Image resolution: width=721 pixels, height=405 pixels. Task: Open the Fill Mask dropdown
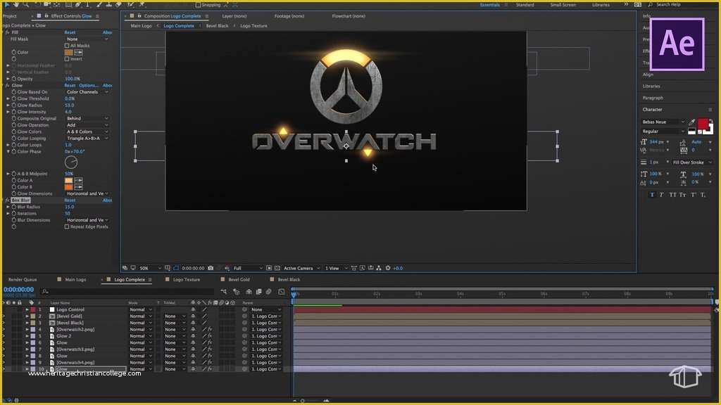(87, 39)
